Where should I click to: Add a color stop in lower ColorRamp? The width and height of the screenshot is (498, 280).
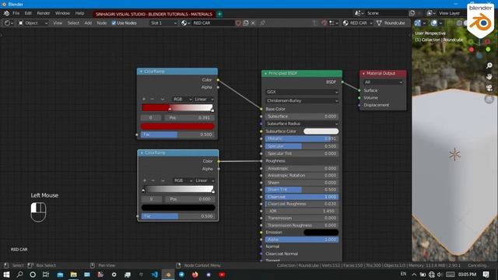[x=145, y=180]
